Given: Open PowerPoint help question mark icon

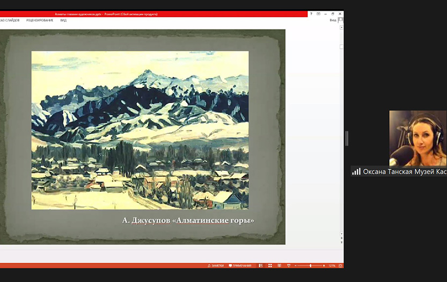Looking at the screenshot, I should click(x=311, y=14).
